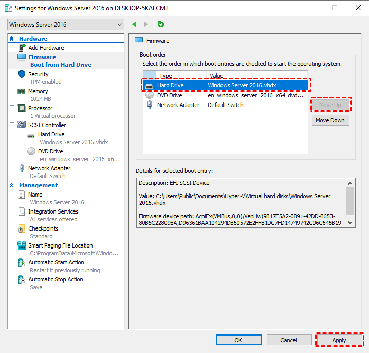Expand the Hard Drive tree node
Viewport: 369px width, 353px height.
click(22, 134)
